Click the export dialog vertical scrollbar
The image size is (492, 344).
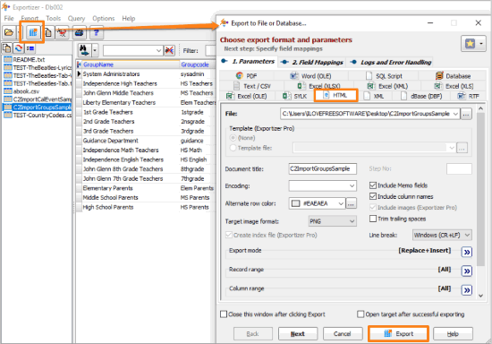point(480,188)
